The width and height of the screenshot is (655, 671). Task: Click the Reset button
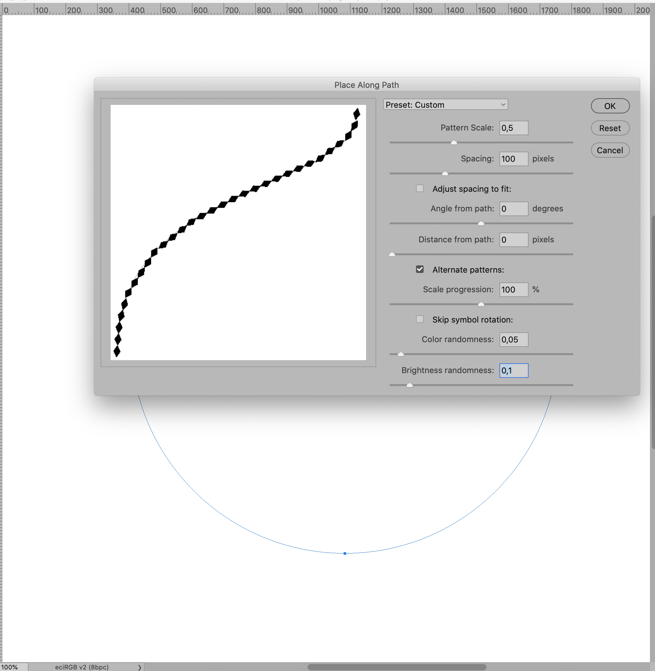pos(610,128)
